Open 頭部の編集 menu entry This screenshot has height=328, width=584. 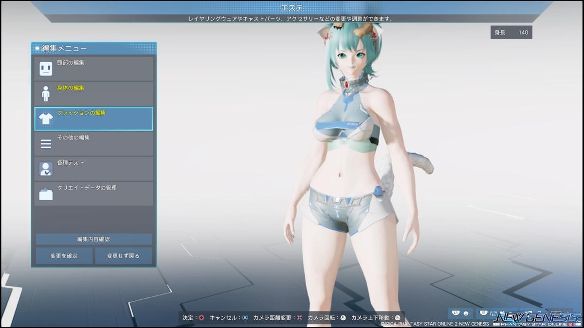tap(94, 69)
